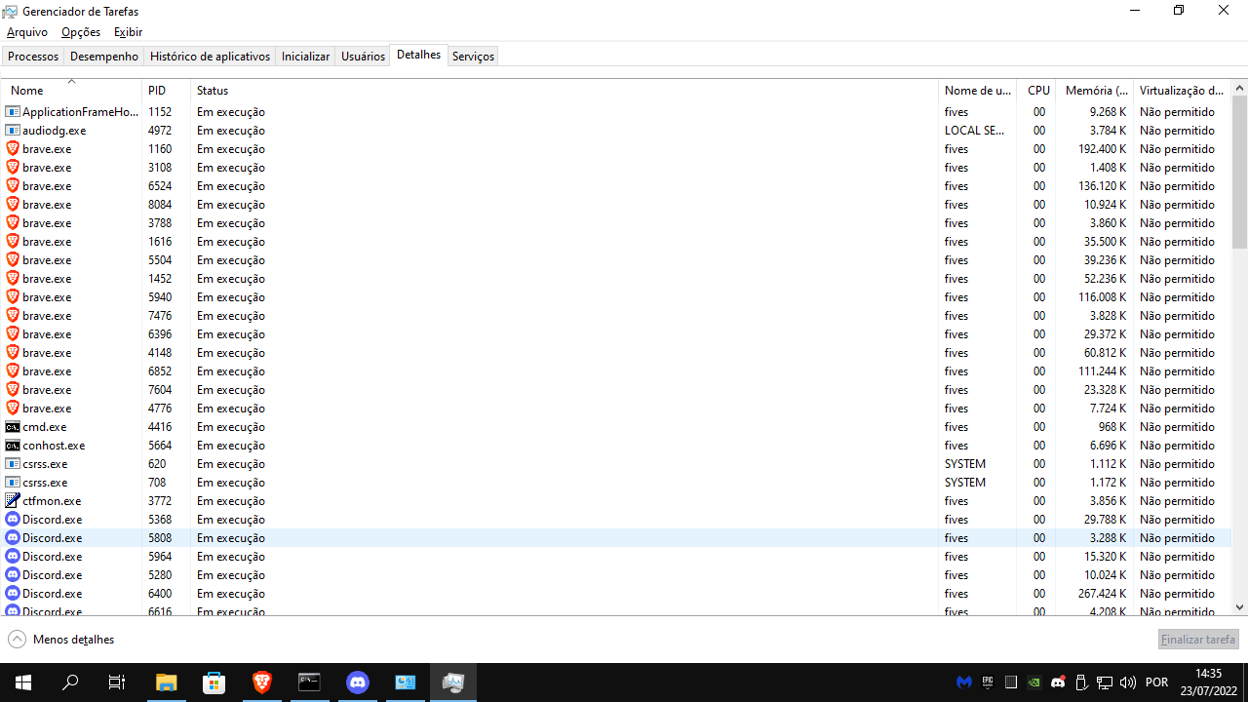Switch to the Usuários tab
Screen dimensions: 1248x702
pyautogui.click(x=363, y=57)
